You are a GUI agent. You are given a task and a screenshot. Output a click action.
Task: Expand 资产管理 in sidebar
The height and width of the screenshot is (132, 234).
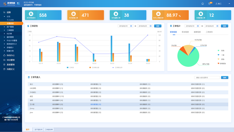4,27
